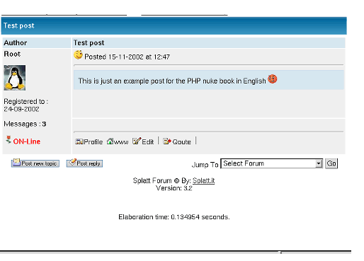Click the Qoute text link
This screenshot has height=261, width=364.
(181, 142)
